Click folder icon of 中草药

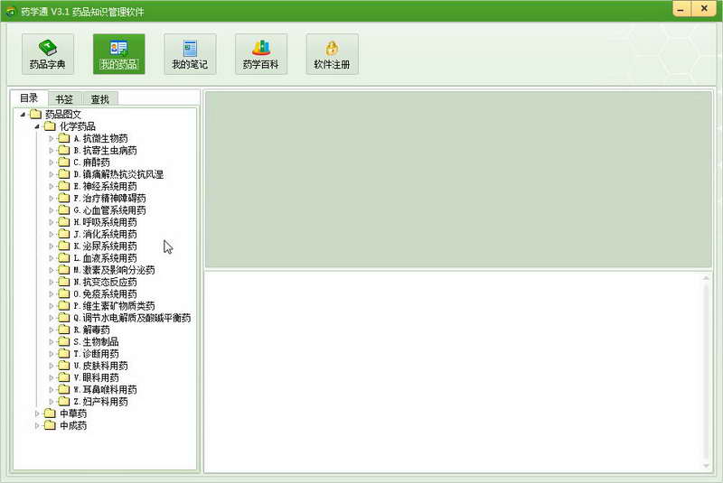point(50,413)
